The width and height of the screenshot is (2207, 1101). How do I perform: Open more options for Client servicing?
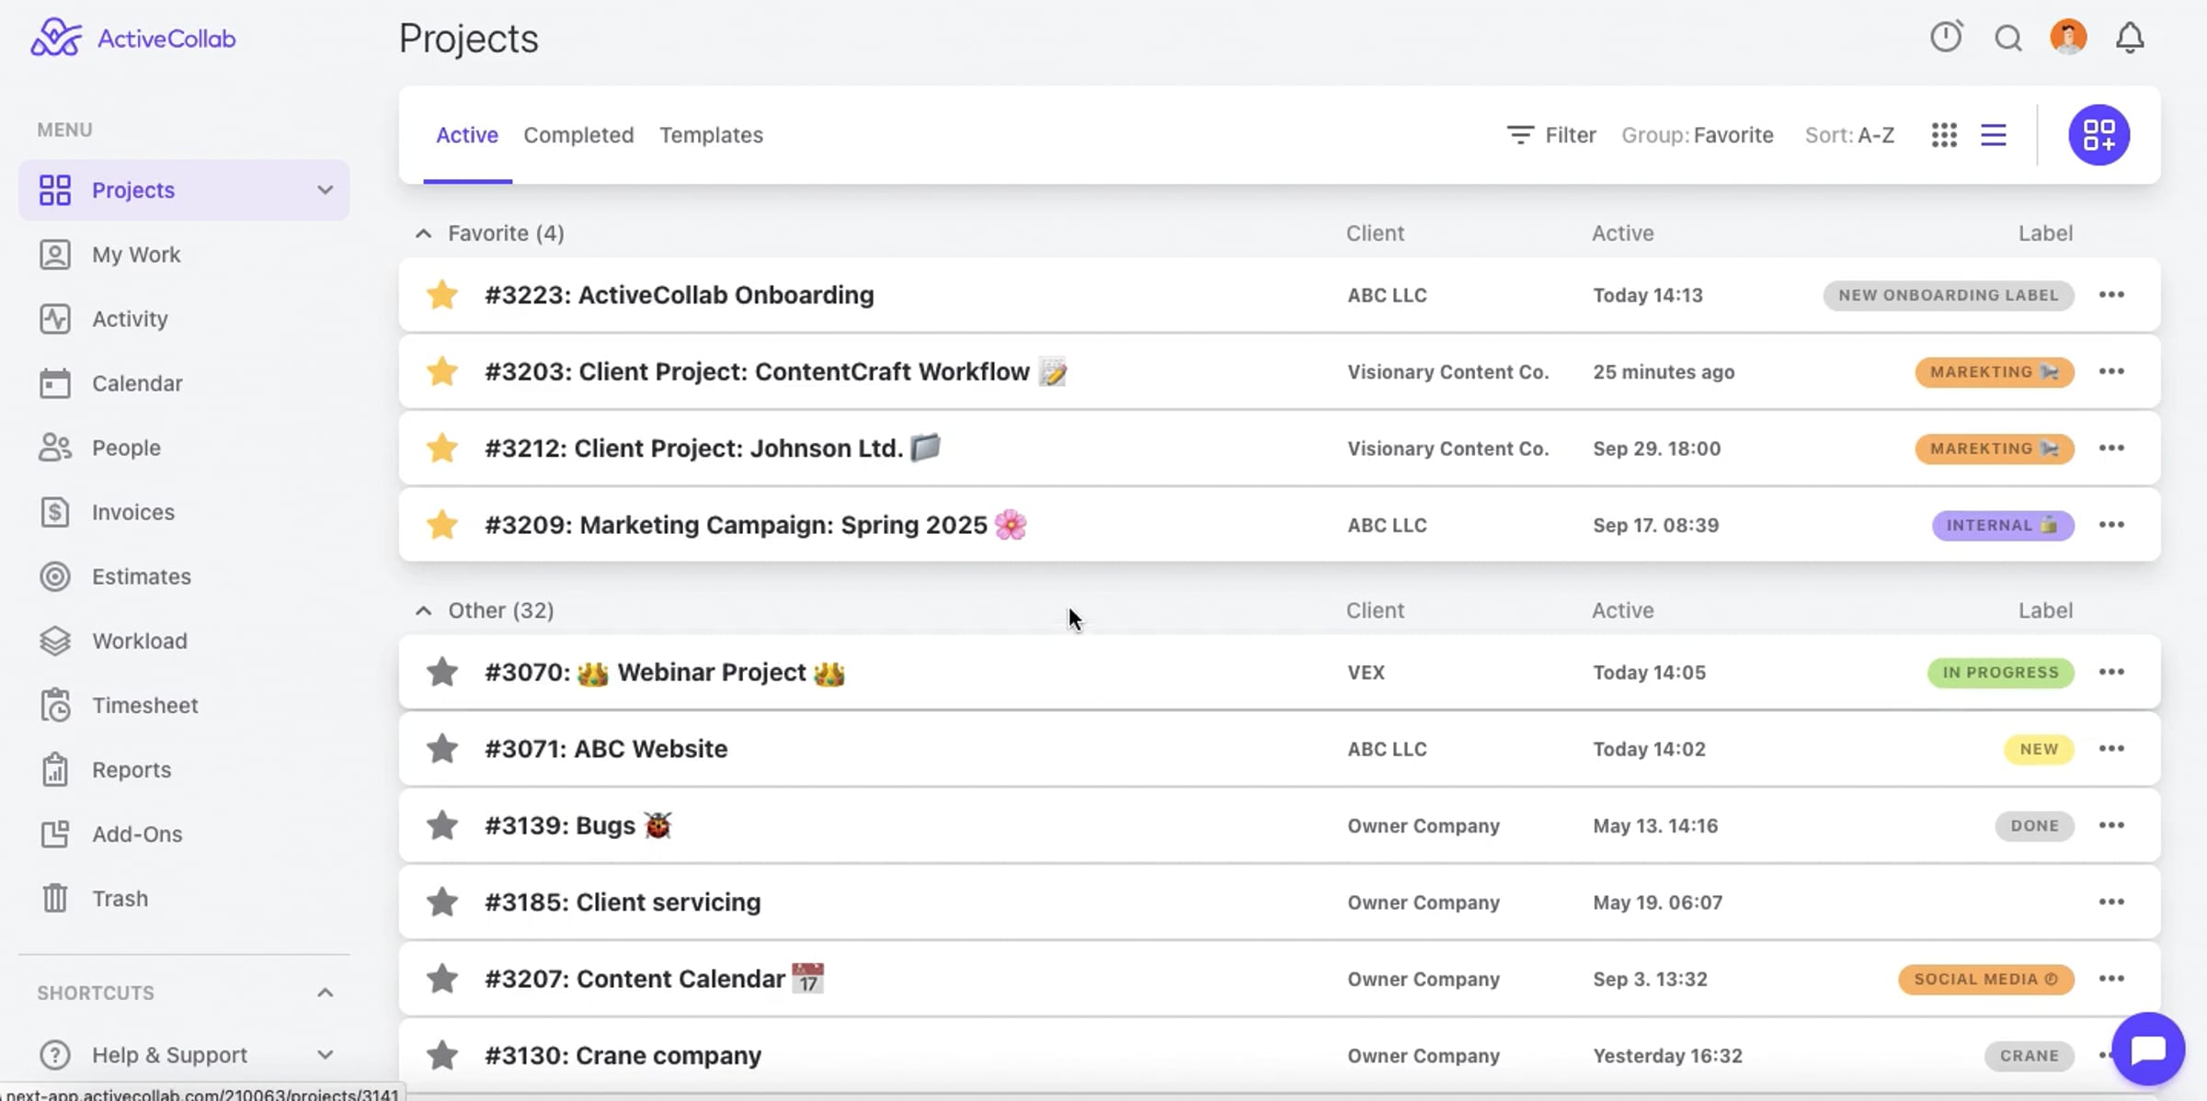tap(2111, 902)
